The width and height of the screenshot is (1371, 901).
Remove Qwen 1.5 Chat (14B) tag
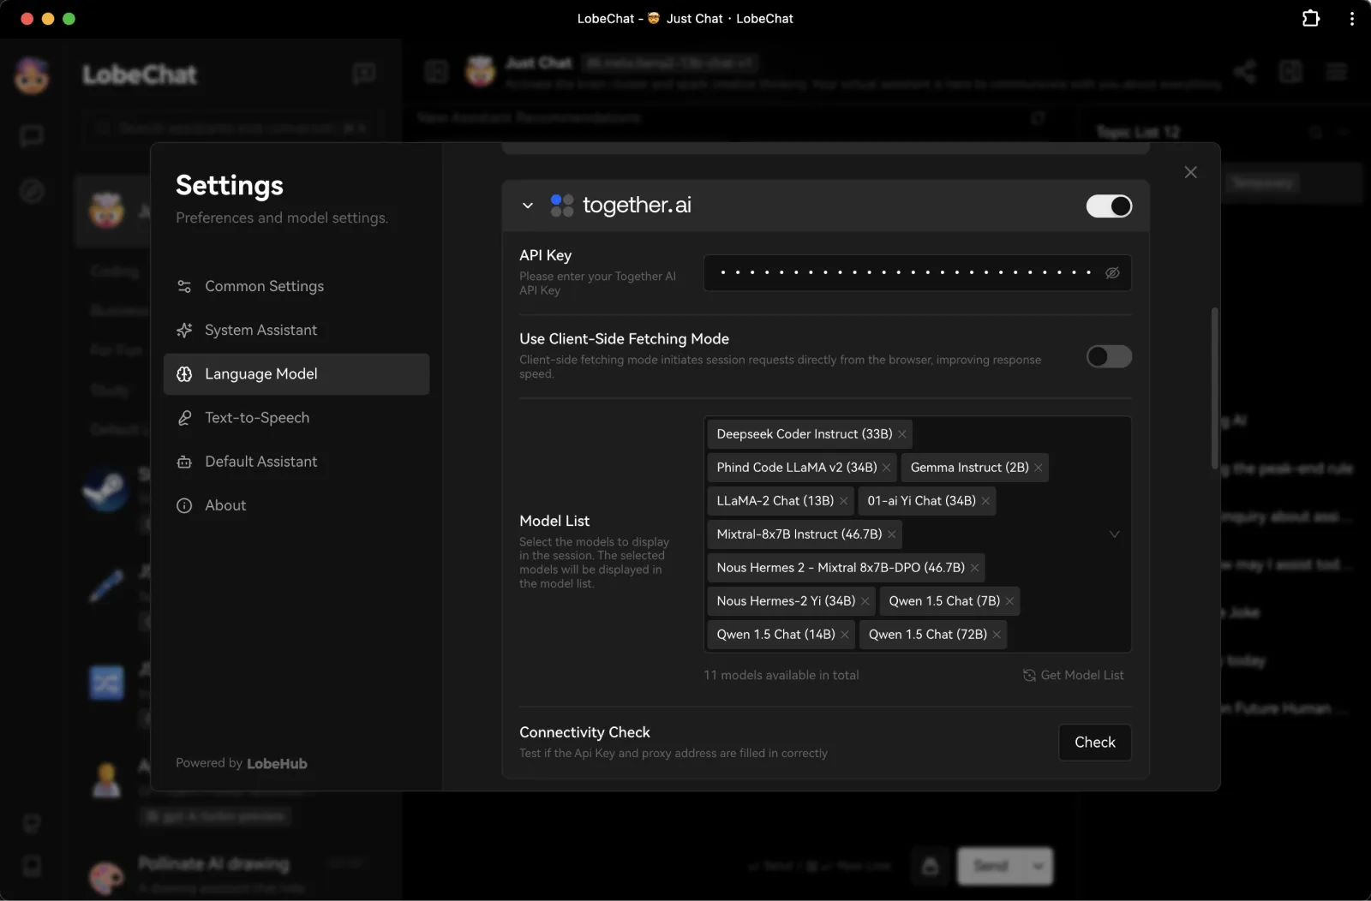845,635
